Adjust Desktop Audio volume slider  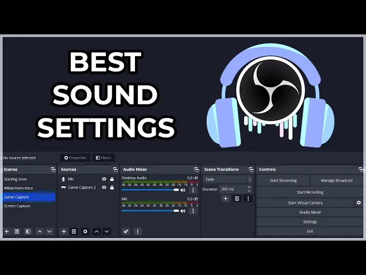pyautogui.click(x=150, y=190)
